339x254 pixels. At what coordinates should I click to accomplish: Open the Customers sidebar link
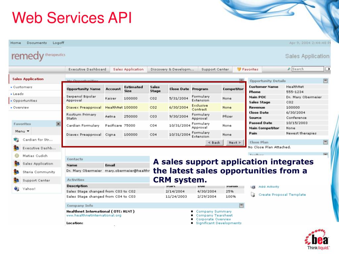coord(23,87)
